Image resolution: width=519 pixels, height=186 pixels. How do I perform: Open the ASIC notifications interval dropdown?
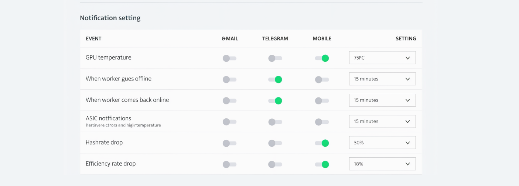[x=382, y=121]
